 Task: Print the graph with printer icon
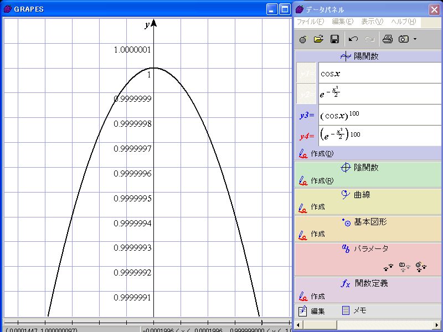point(388,39)
